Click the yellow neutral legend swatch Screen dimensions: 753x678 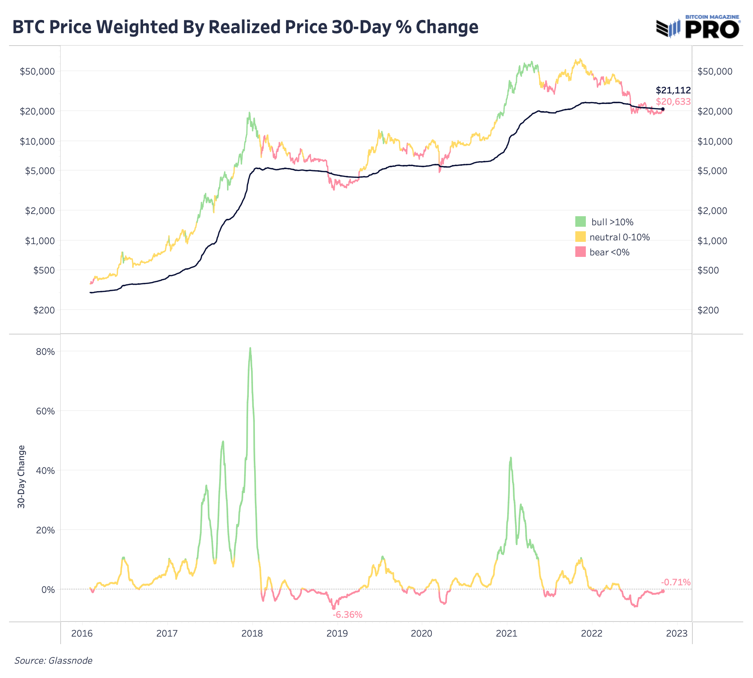[580, 237]
